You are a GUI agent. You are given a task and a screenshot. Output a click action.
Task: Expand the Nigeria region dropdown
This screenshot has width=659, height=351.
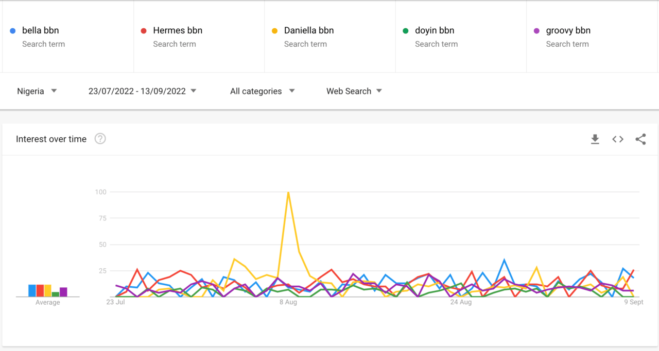(37, 91)
